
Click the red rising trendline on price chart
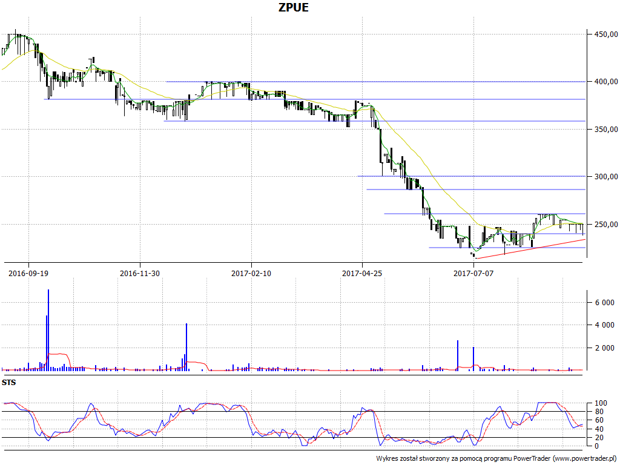tap(531, 249)
